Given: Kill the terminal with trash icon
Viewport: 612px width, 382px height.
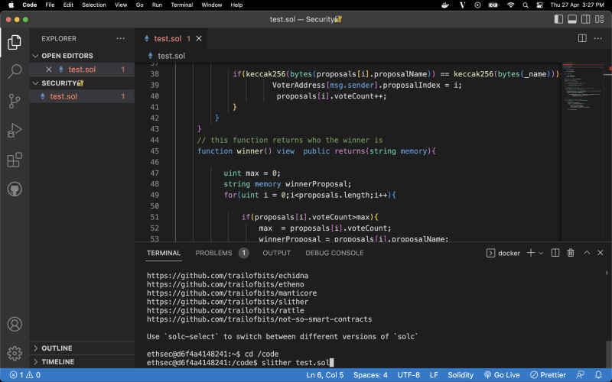Looking at the screenshot, I should 570,253.
